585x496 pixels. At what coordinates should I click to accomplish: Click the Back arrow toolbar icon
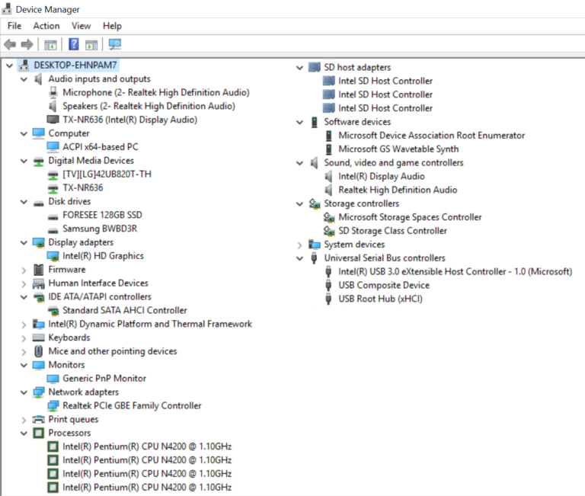(x=10, y=45)
